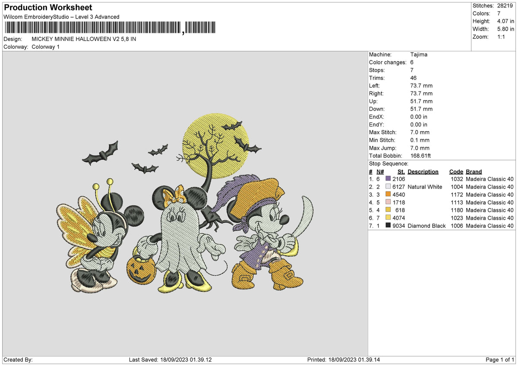Click the EndX value 0.00 in

pyautogui.click(x=419, y=117)
